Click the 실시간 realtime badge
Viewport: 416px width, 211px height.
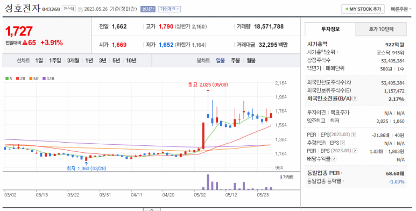tap(148, 9)
